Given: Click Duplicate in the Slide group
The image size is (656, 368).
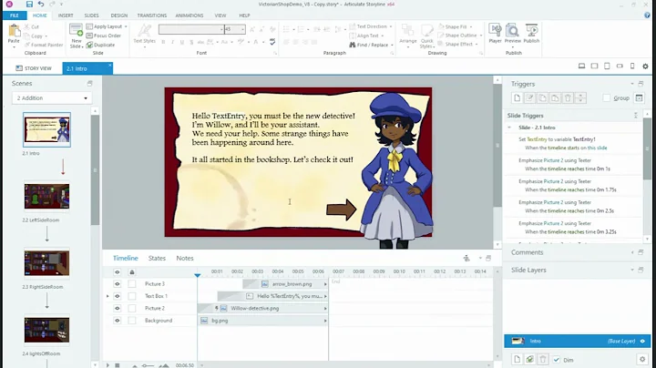Looking at the screenshot, I should point(100,45).
